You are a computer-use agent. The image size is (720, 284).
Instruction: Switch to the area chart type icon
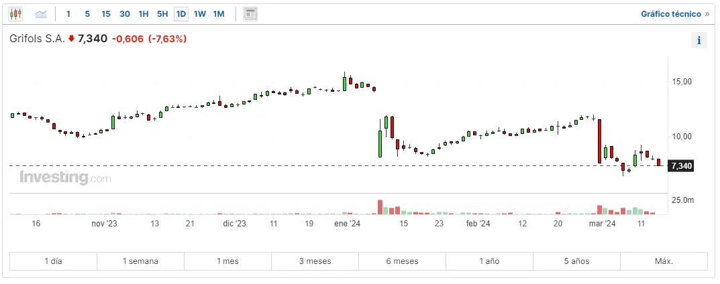click(41, 14)
